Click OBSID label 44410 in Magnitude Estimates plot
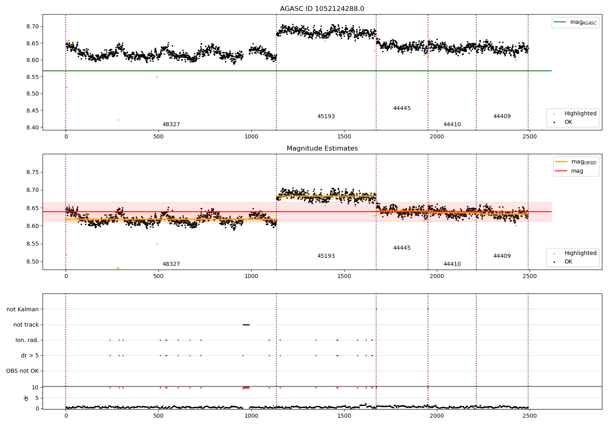608x425 pixels. coord(452,264)
